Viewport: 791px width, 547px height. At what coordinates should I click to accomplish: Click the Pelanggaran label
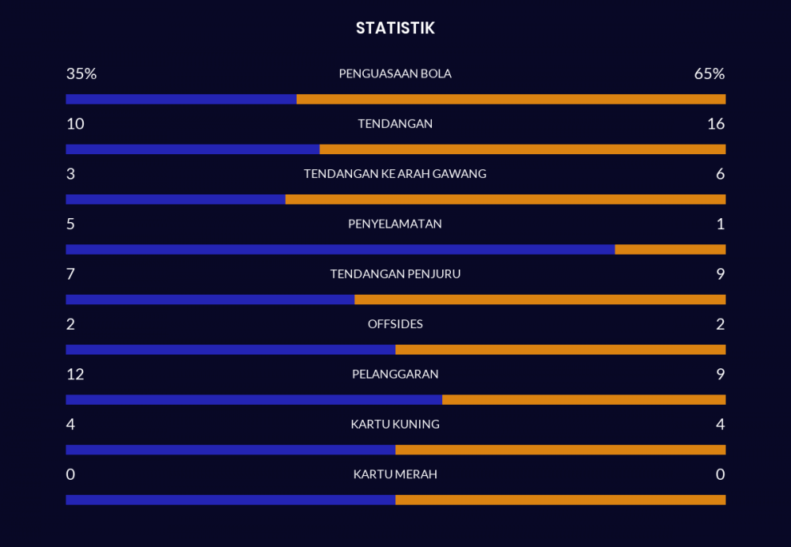(395, 374)
